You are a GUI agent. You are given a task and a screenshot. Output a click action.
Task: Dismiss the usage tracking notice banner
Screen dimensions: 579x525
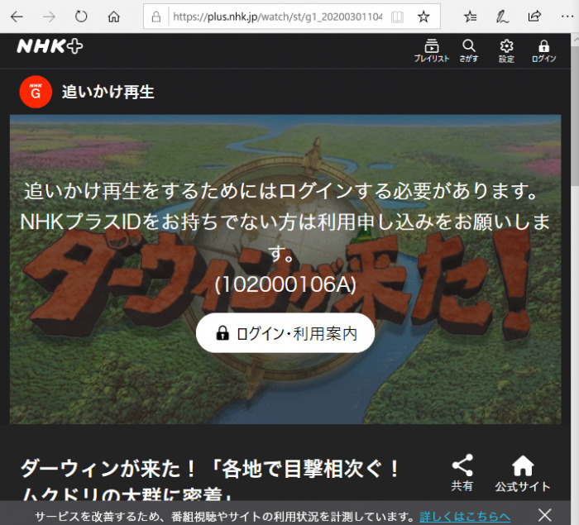coord(544,515)
